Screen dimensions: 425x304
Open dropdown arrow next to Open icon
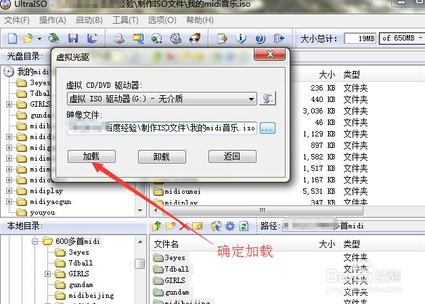click(39, 39)
